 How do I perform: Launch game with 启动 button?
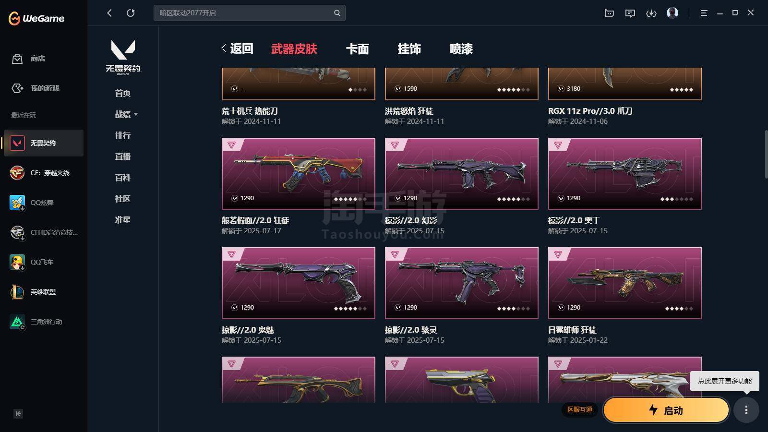(x=666, y=410)
